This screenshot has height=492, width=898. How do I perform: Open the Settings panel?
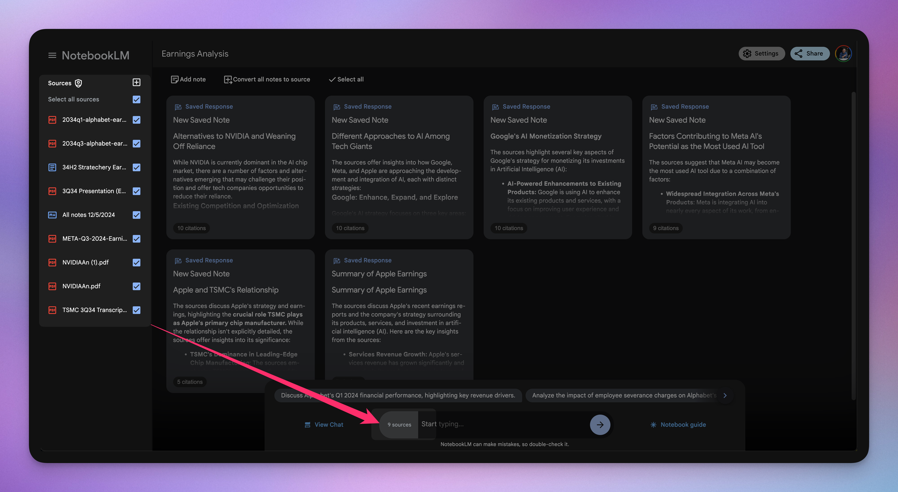tap(761, 53)
